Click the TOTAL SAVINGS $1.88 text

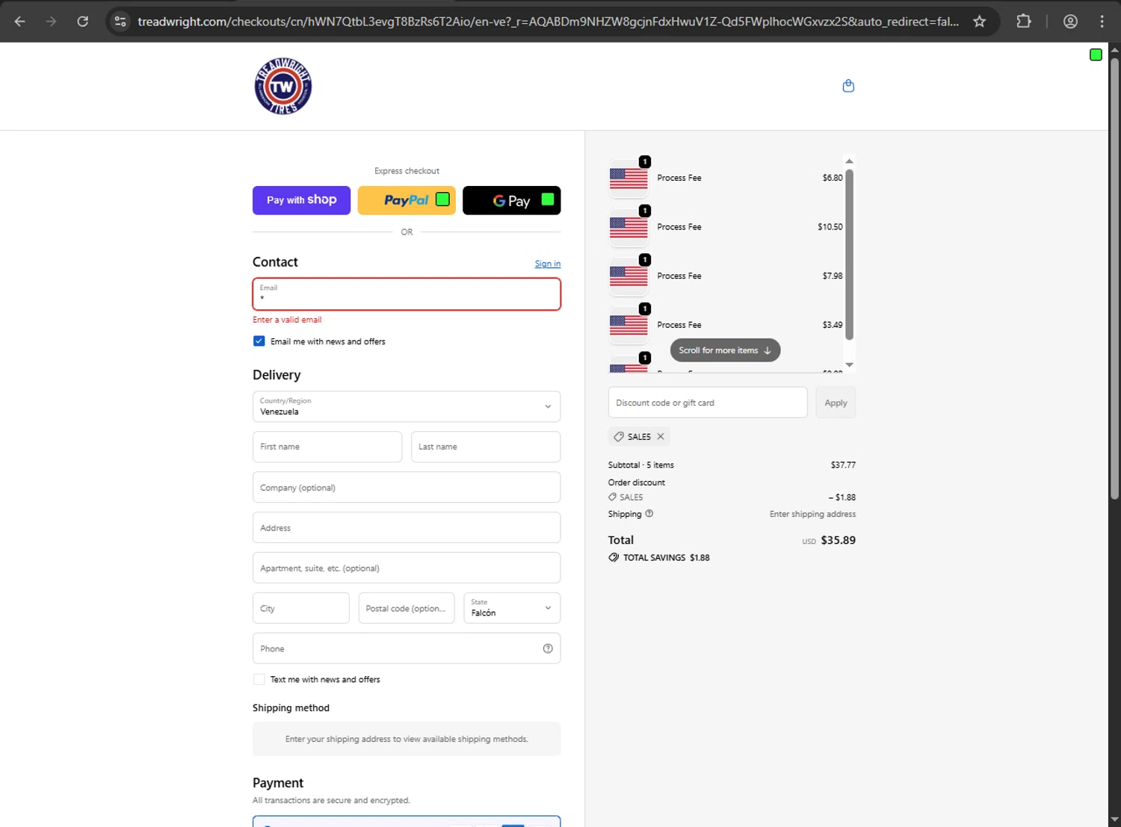click(667, 557)
